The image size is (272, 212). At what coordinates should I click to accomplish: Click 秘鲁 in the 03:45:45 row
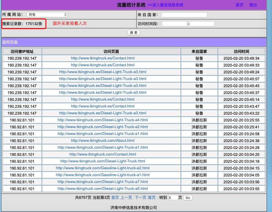pos(199,86)
